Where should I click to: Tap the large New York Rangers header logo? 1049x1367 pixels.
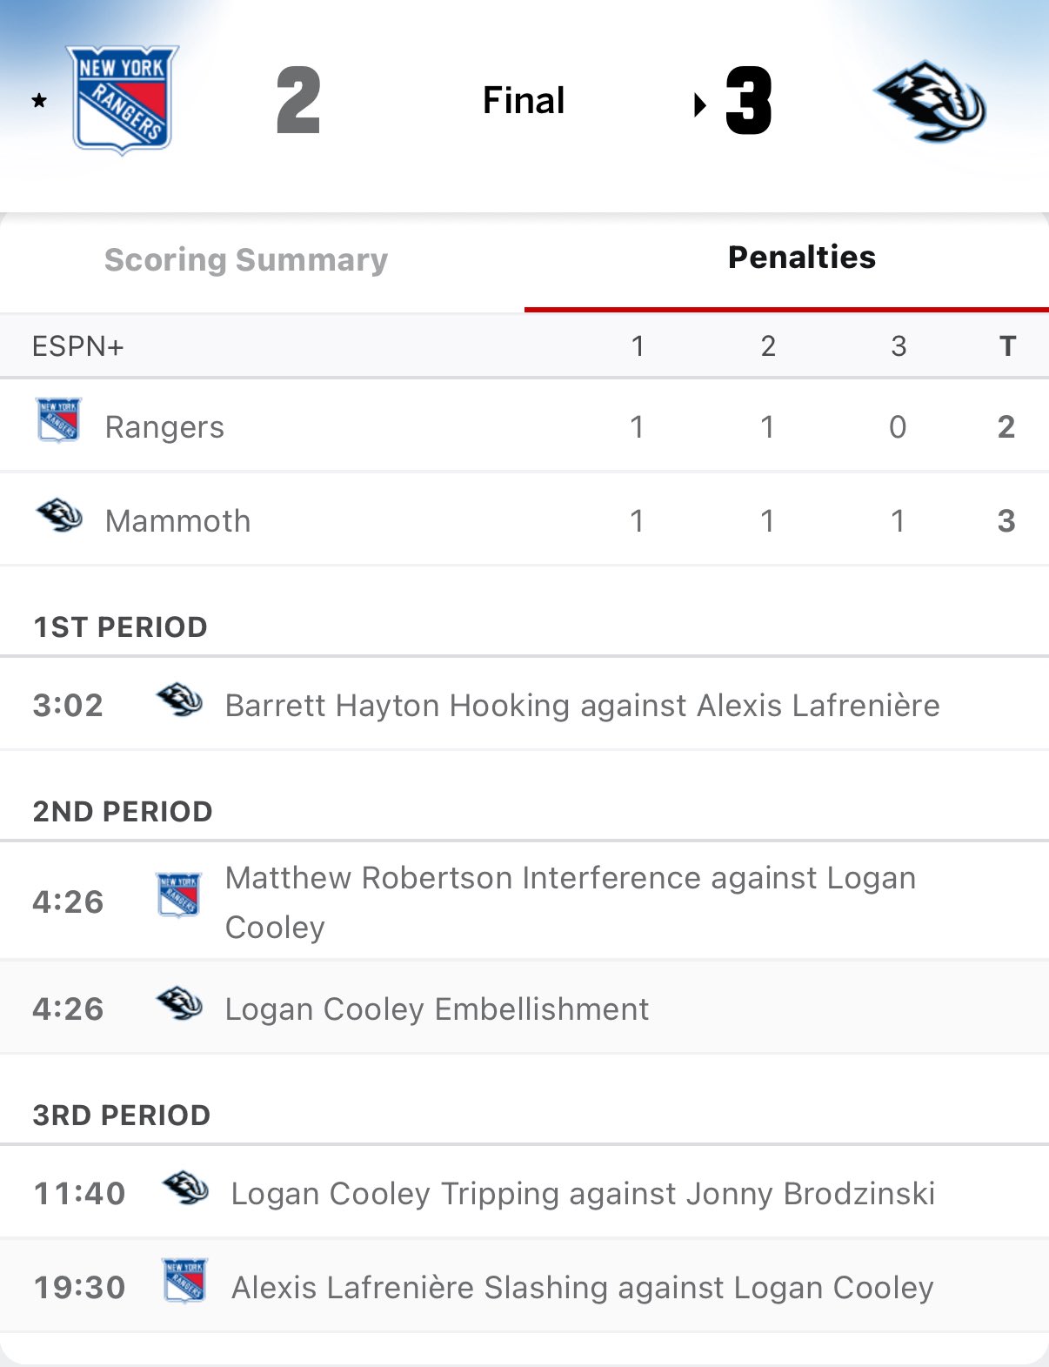point(123,99)
